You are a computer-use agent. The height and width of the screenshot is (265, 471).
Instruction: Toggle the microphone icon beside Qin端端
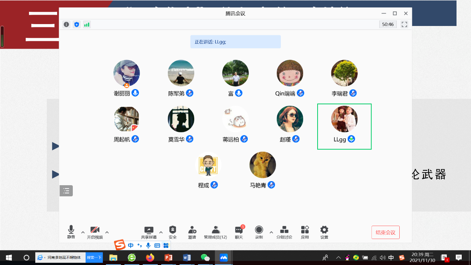click(x=301, y=93)
